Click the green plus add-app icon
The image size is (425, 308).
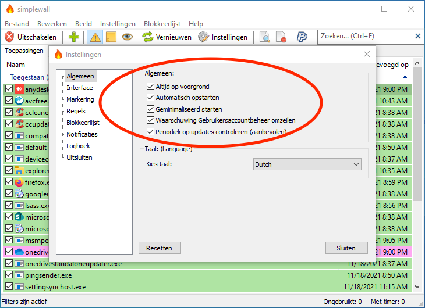(x=74, y=37)
